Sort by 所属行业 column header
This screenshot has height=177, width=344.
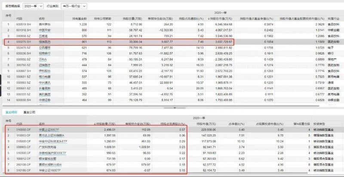click(x=333, y=18)
